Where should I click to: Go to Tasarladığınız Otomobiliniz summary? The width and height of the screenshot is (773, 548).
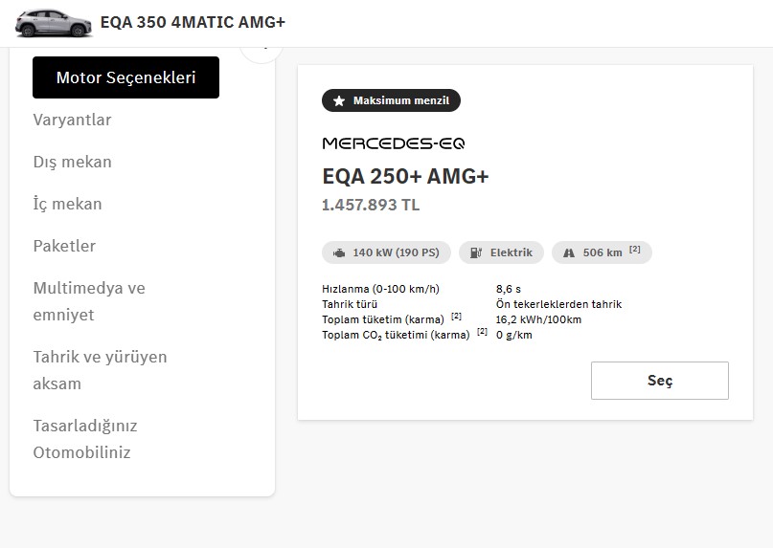[85, 439]
